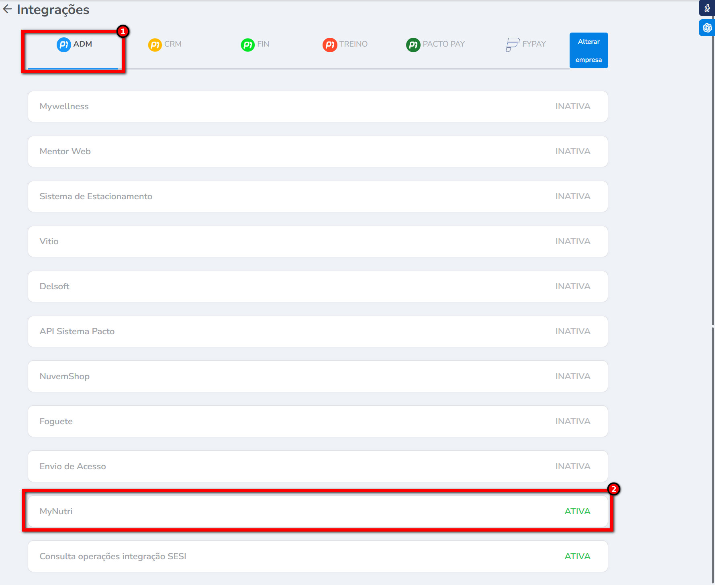Expand the Sistema de Estacionamento integration
The image size is (715, 585).
coord(317,196)
